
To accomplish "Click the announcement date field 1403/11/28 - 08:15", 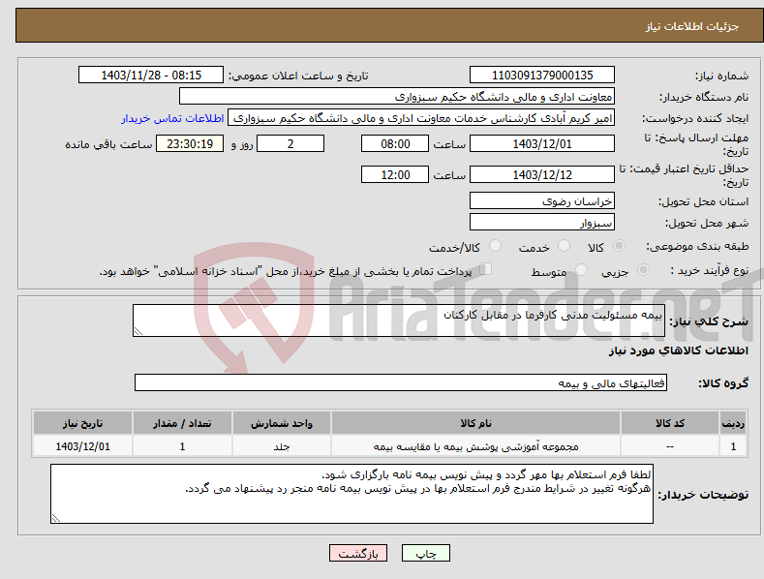I will pos(151,76).
